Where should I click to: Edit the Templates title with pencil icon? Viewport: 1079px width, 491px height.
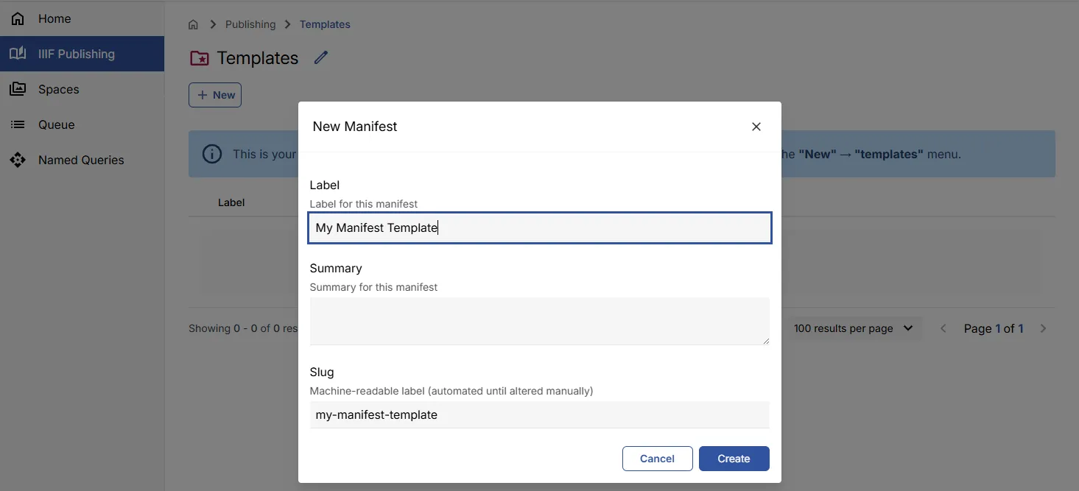pos(320,57)
